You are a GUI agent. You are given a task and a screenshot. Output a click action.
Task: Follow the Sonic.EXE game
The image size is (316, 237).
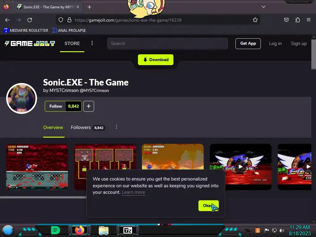56,106
